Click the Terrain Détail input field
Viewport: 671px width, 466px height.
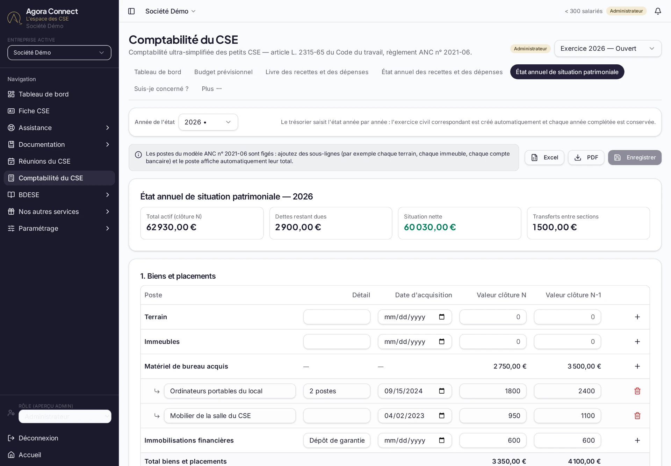pos(337,317)
